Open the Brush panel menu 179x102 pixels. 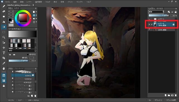(36, 69)
